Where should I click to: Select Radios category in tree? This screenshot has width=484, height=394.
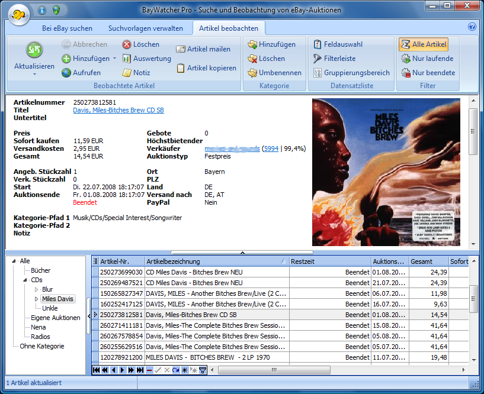pos(40,337)
